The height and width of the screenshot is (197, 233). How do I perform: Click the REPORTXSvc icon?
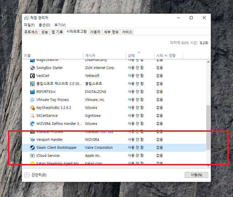point(32,92)
